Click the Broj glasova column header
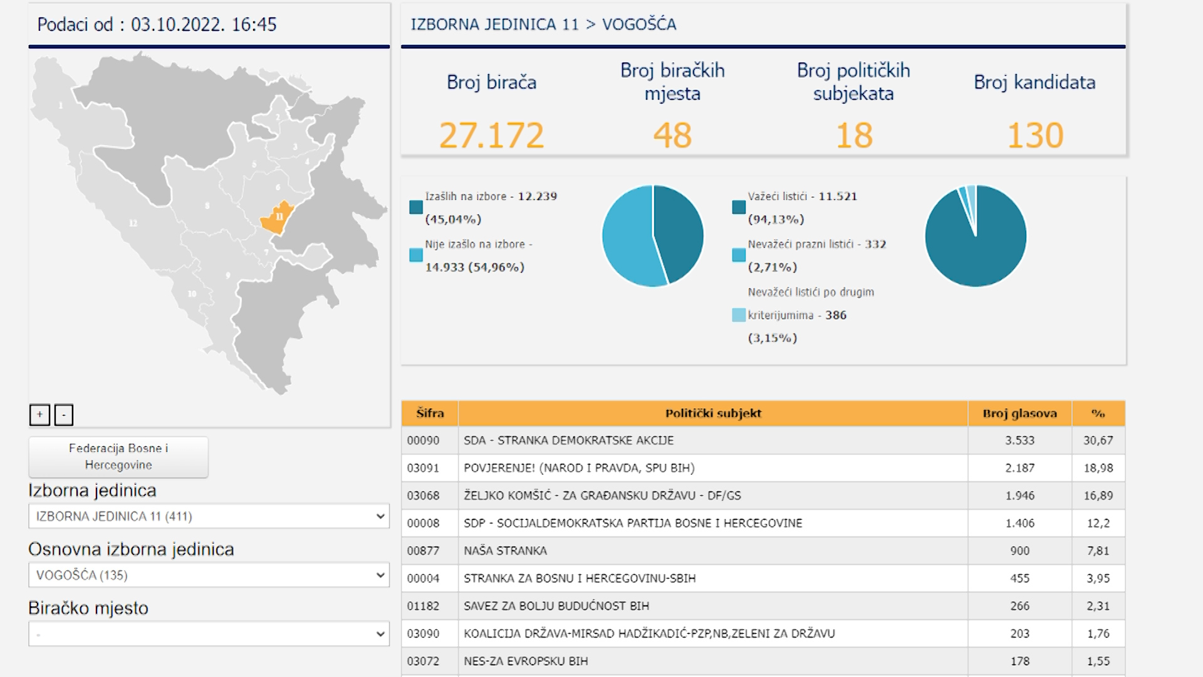The image size is (1203, 677). [x=1019, y=414]
